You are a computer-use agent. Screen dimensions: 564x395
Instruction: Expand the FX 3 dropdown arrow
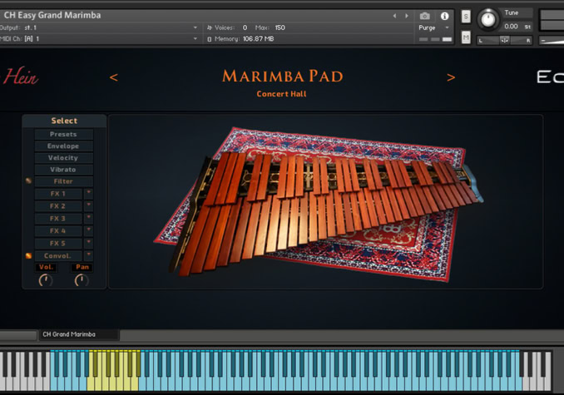89,218
